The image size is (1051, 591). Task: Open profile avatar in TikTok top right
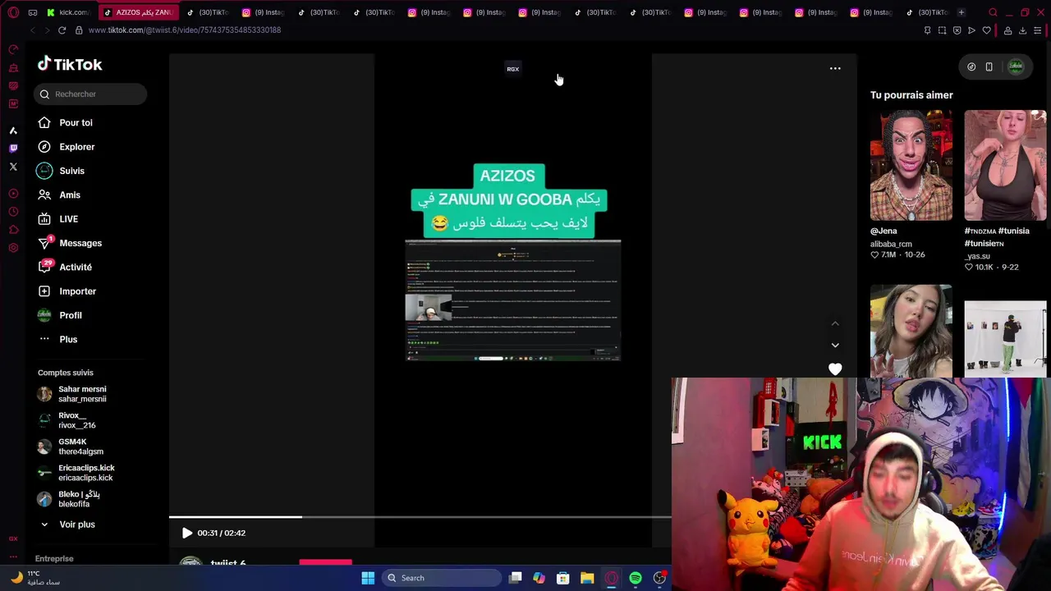pos(1016,67)
